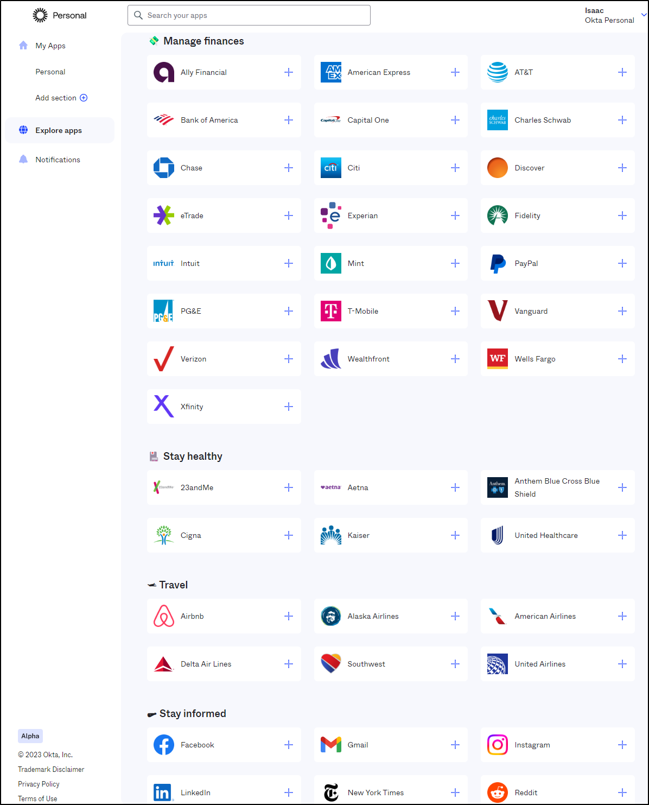Screen dimensions: 649x805
Task: Click the Alaska Airlines logo icon
Action: [331, 616]
